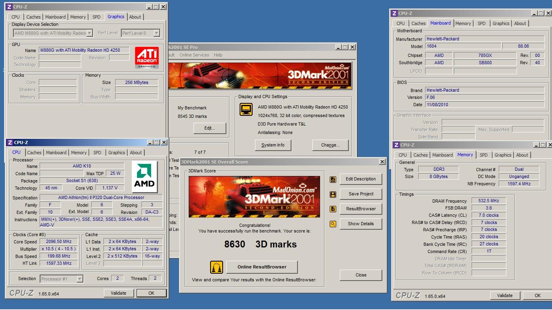
Task: Open the Perf Level dropdown
Action: (x=156, y=33)
